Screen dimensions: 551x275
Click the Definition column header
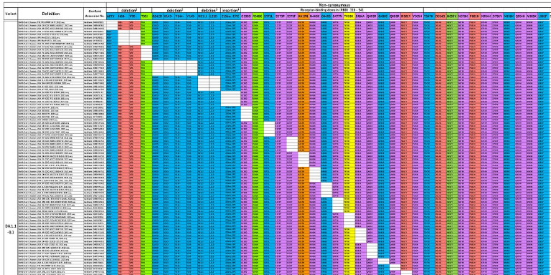pos(51,14)
